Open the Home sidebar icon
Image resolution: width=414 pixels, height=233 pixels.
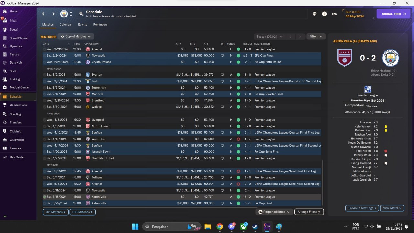pos(5,11)
